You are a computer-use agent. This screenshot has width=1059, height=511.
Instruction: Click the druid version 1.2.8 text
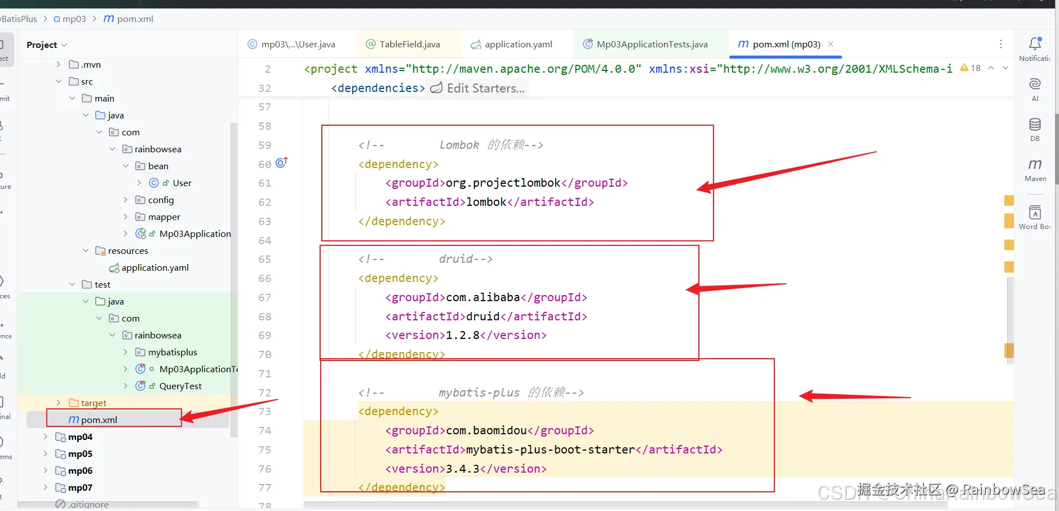click(463, 335)
